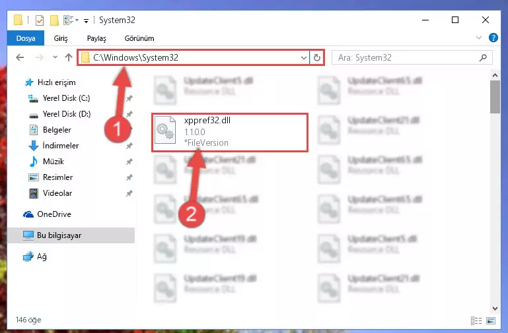This screenshot has width=508, height=333.
Task: Go up one folder level
Action: tap(68, 57)
